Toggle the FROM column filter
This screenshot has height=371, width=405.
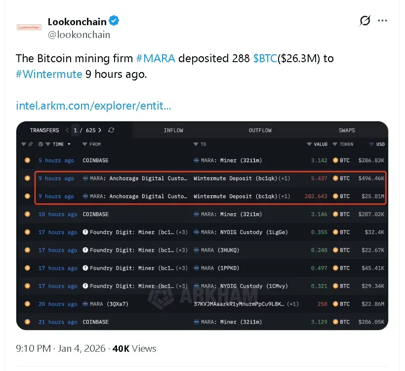[84, 144]
